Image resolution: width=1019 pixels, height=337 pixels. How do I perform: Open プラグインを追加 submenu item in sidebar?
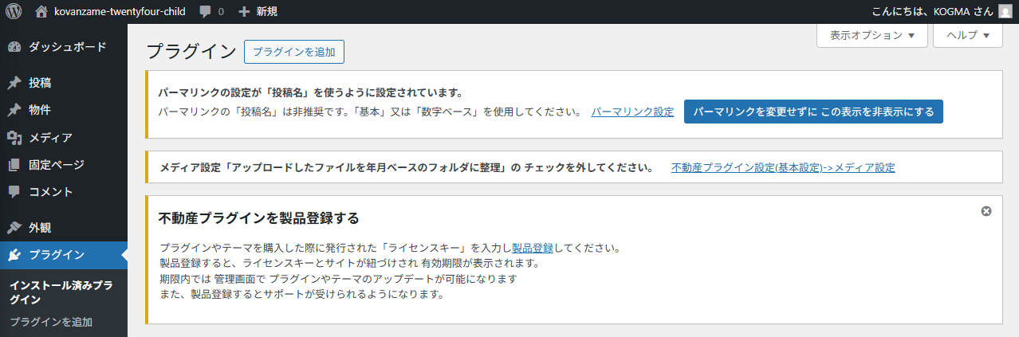(x=51, y=322)
